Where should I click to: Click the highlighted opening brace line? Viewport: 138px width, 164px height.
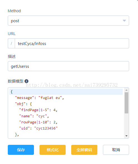66,92
